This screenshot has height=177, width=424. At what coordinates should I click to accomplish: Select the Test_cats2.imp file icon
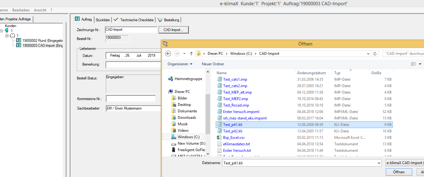(x=219, y=86)
